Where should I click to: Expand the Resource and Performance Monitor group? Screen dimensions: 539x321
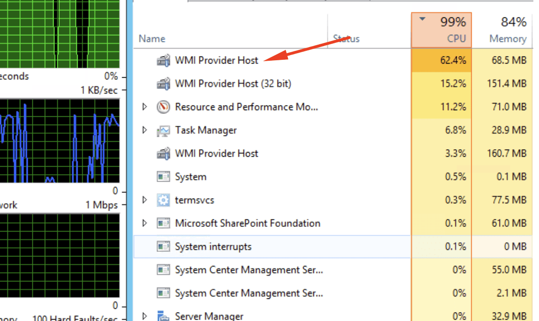[145, 107]
